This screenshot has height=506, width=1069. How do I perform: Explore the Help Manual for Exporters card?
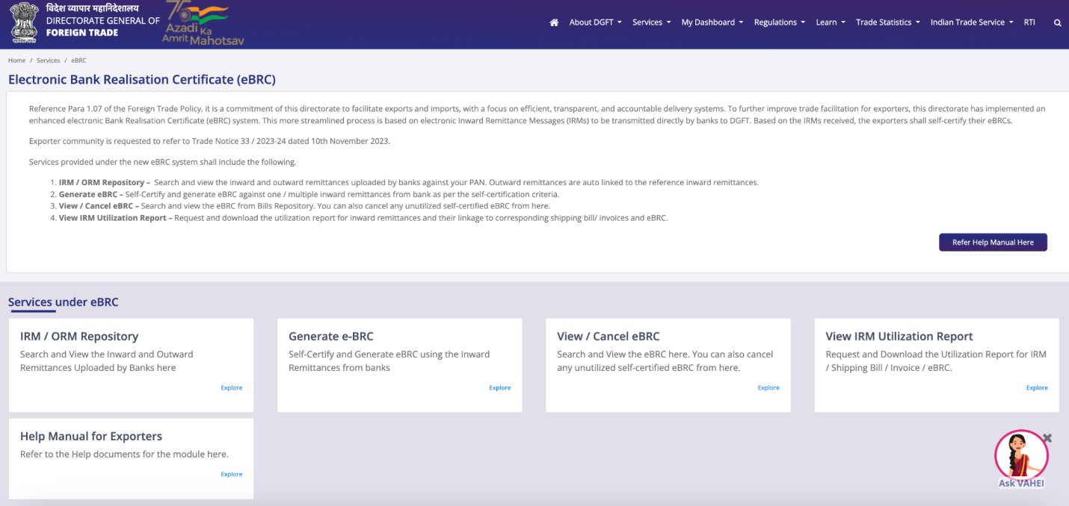pyautogui.click(x=231, y=475)
